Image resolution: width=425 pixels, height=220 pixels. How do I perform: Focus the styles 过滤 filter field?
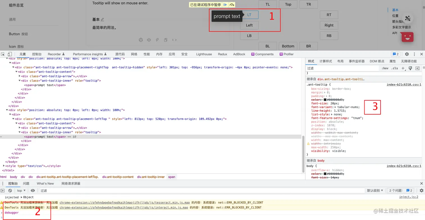[342, 68]
